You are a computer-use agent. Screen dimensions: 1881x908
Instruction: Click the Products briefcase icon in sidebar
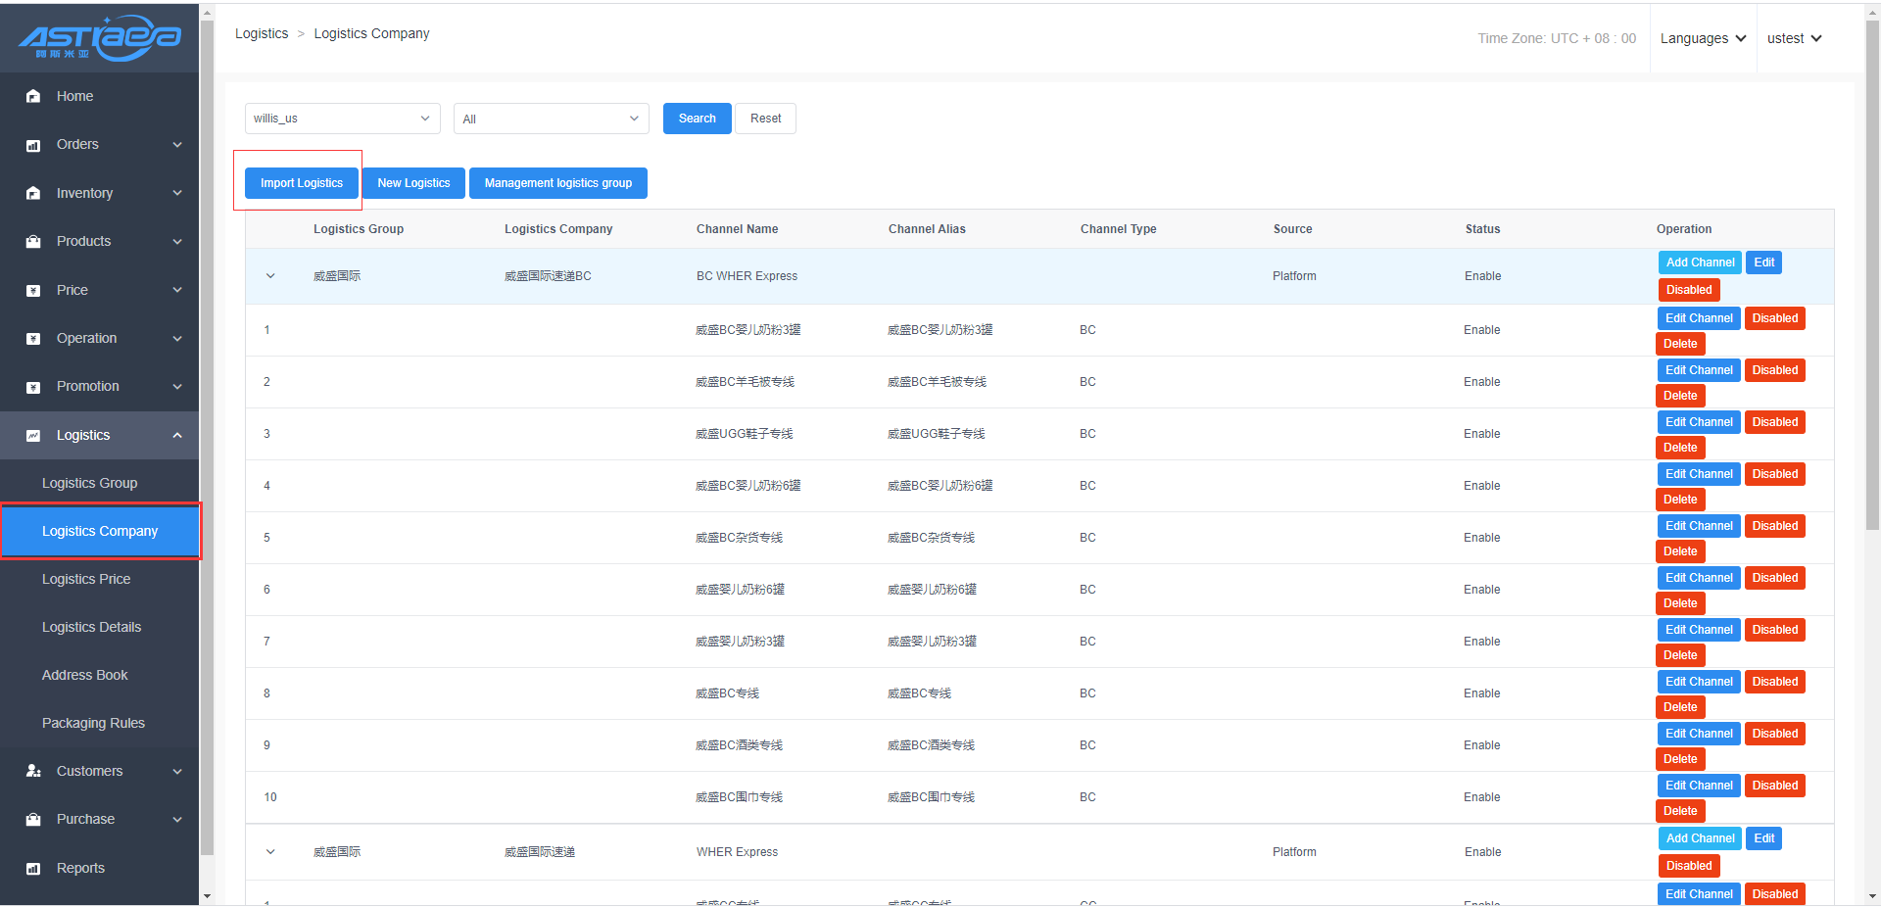tap(33, 241)
